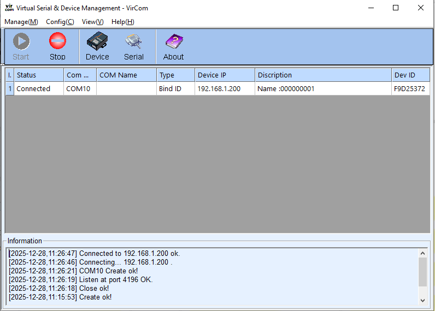The width and height of the screenshot is (435, 311).
Task: Open the View menu
Action: (x=92, y=22)
